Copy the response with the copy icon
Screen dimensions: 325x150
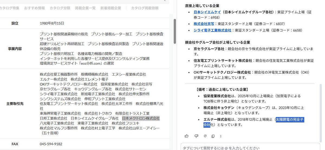pos(213,136)
